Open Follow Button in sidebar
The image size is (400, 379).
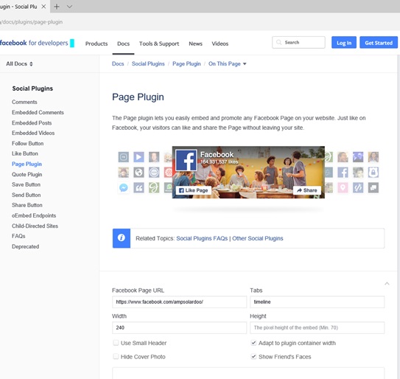(27, 144)
